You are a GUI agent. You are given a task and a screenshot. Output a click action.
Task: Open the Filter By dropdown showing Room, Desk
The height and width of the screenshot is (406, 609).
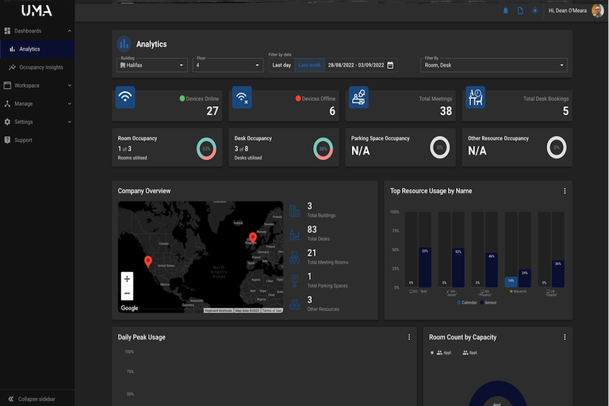[x=494, y=65]
